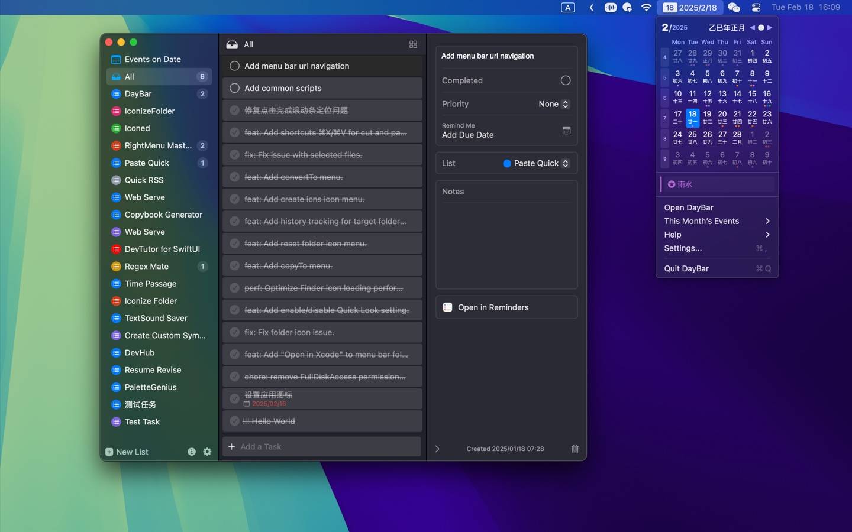Screen dimensions: 852x532
Task: Open the List Paste Quick dropdown
Action: (x=536, y=163)
